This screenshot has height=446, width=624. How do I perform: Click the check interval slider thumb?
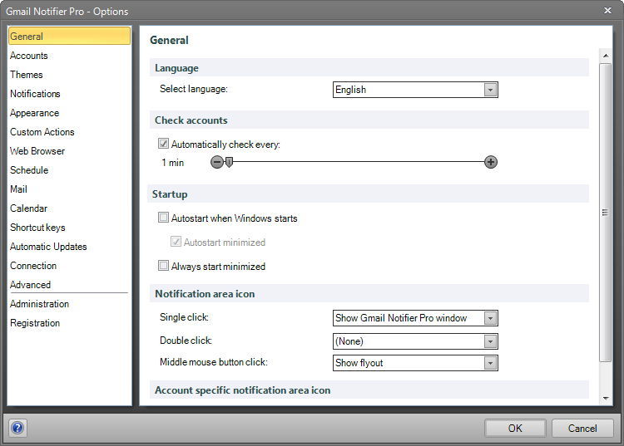click(x=229, y=162)
